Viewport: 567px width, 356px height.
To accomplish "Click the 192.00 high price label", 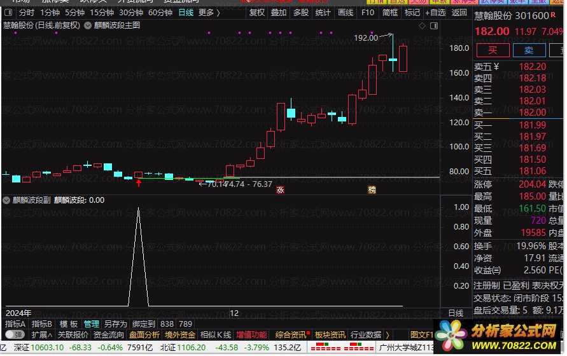I will pyautogui.click(x=365, y=38).
